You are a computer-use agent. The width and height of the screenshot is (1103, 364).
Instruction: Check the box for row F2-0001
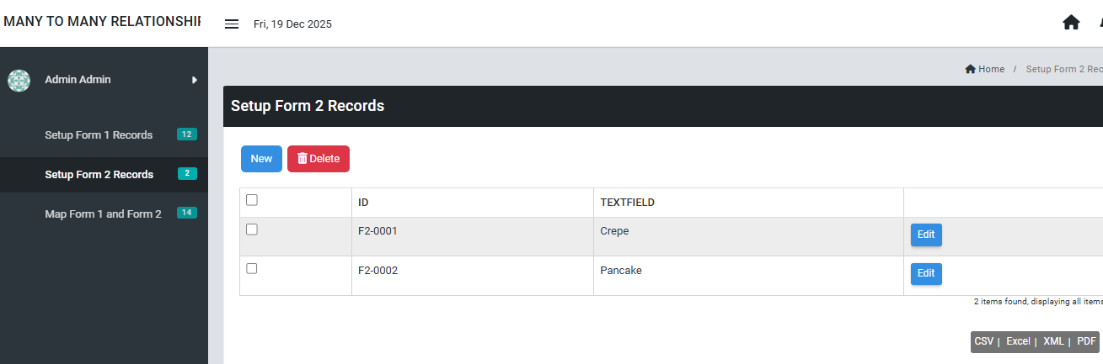[x=251, y=229]
